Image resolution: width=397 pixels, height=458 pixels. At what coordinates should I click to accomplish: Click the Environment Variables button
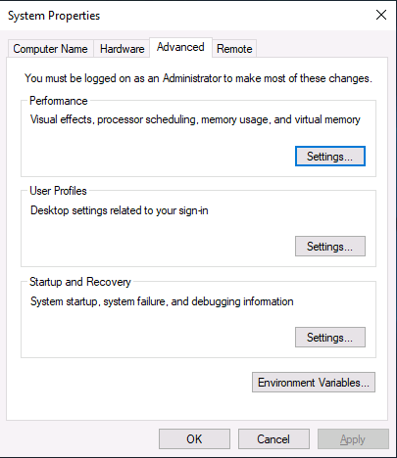click(314, 383)
